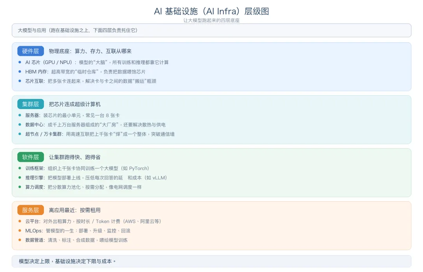
Task: Click the heading '把芯片连成超级计算机'
Action: point(75,104)
